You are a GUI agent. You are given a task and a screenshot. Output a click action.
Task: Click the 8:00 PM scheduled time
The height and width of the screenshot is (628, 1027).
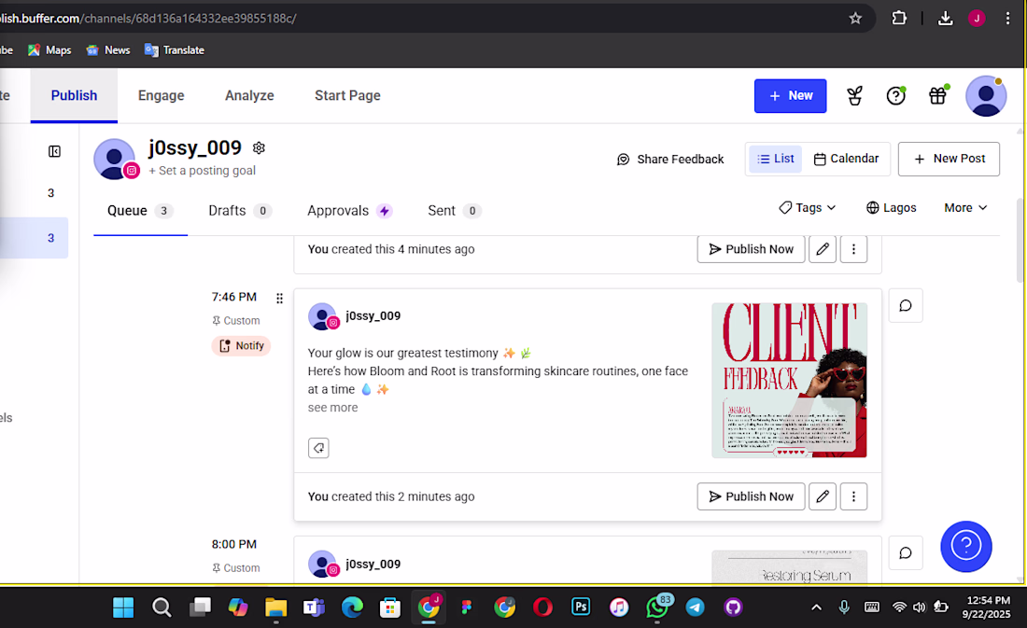(x=233, y=544)
